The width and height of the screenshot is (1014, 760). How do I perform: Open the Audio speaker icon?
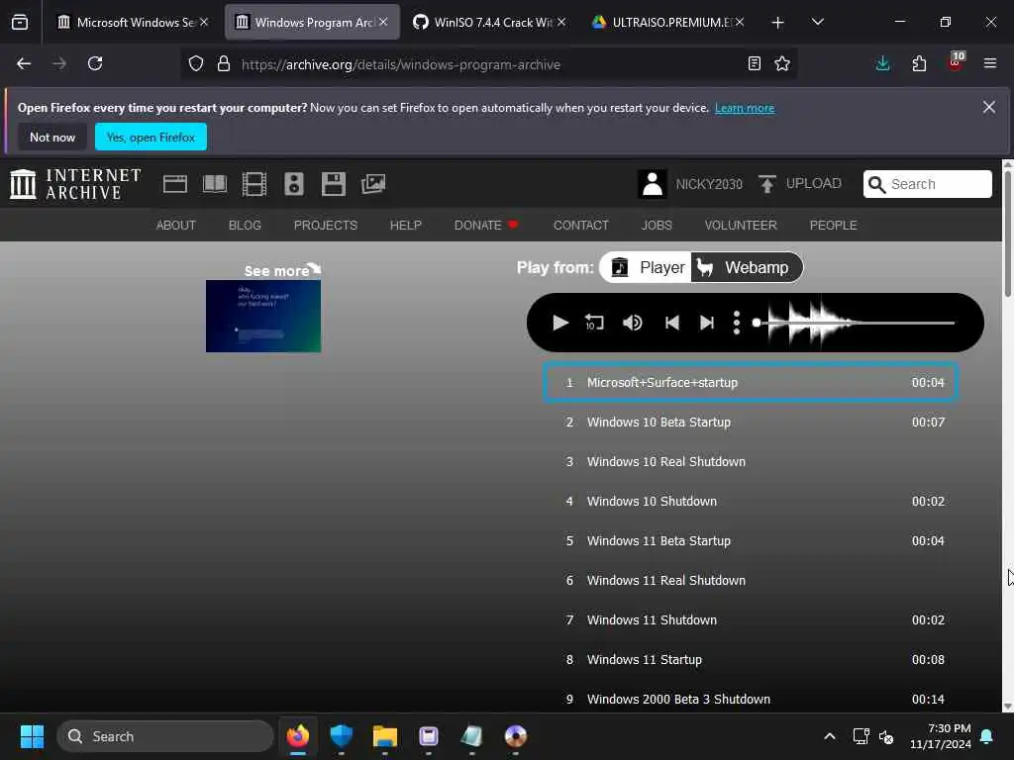point(294,184)
